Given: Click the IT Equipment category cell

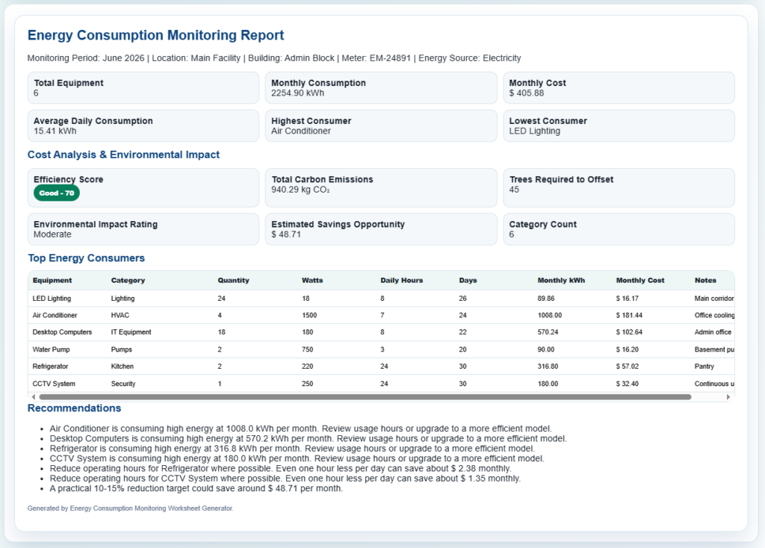Looking at the screenshot, I should pos(131,332).
